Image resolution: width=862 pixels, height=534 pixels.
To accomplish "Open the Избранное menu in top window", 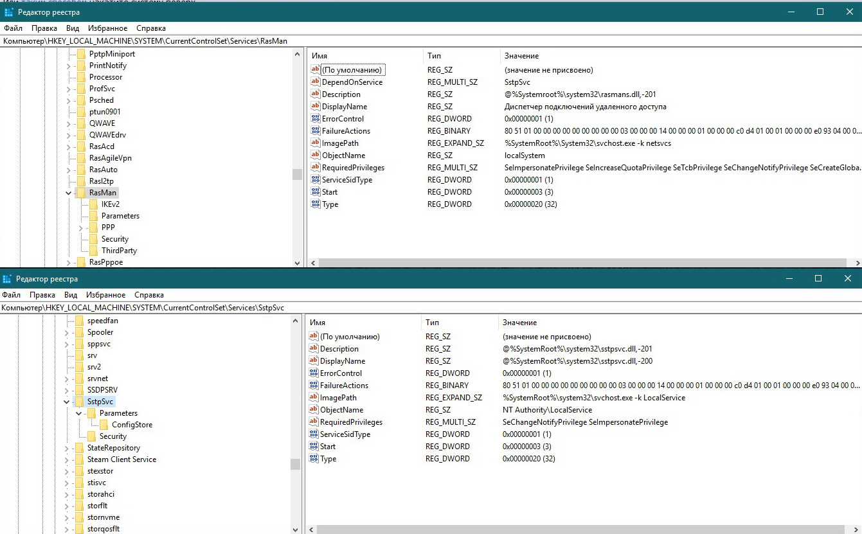I will click(108, 28).
